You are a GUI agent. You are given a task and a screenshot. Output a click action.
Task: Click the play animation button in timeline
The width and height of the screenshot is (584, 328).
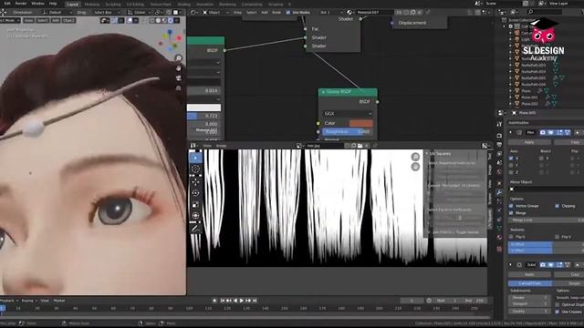[x=241, y=301]
